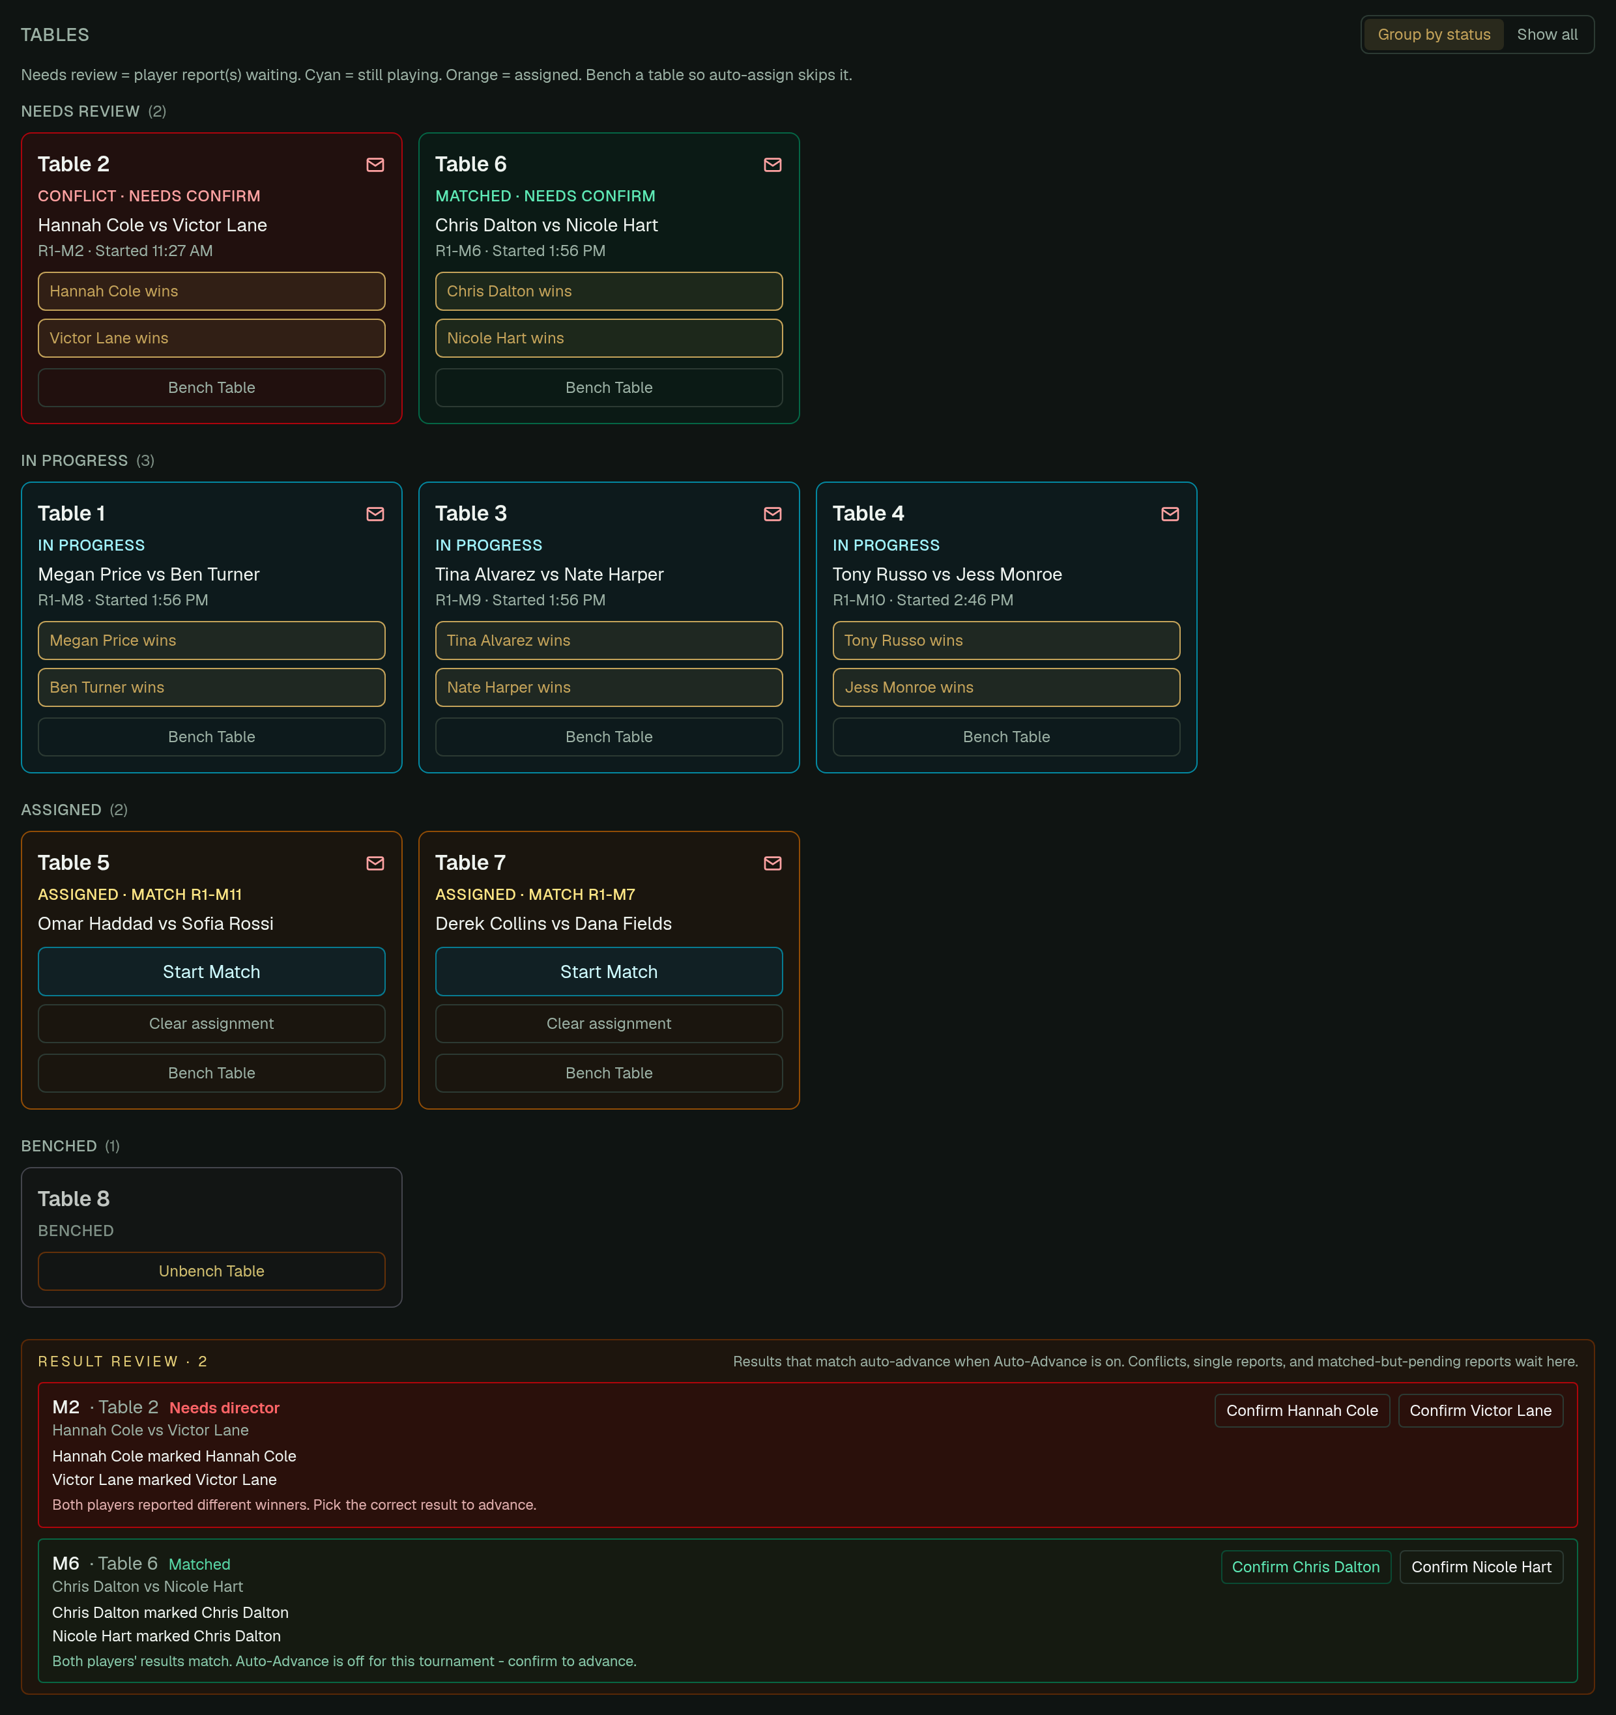
Task: Click 'ASSIGNED · MATCH R1-M11' label on Table 5
Action: point(140,895)
